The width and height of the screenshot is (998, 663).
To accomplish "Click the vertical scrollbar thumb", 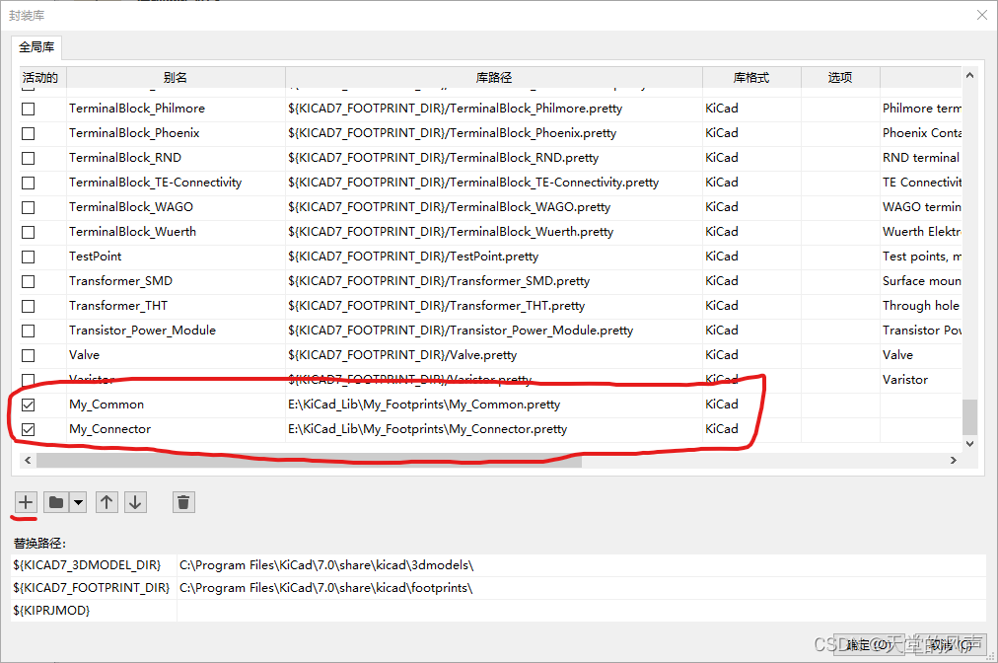I will tap(969, 416).
